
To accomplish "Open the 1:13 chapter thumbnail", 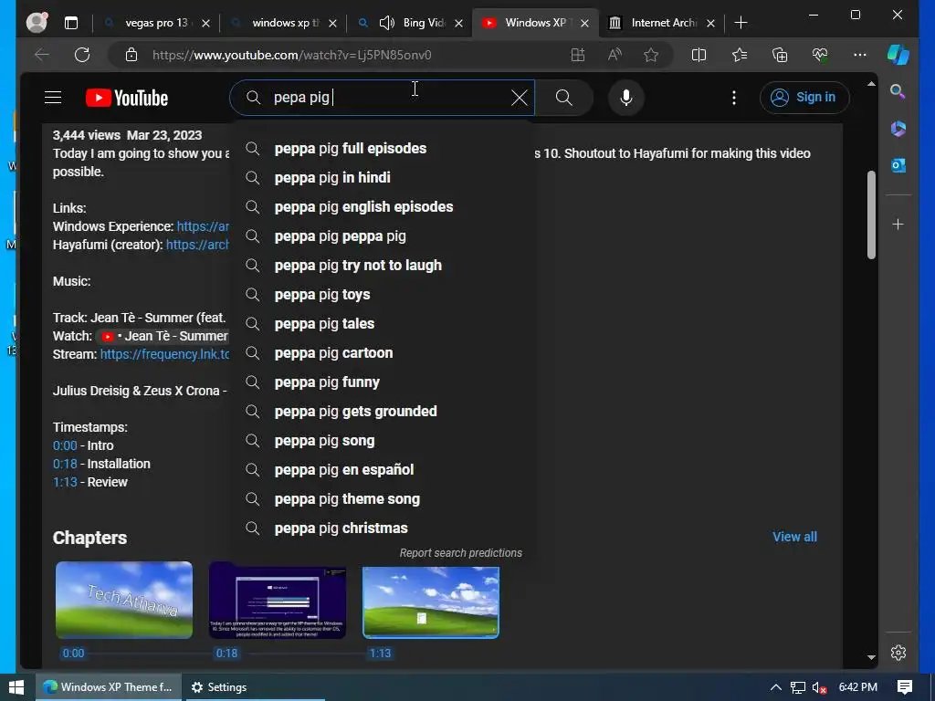I will click(431, 602).
